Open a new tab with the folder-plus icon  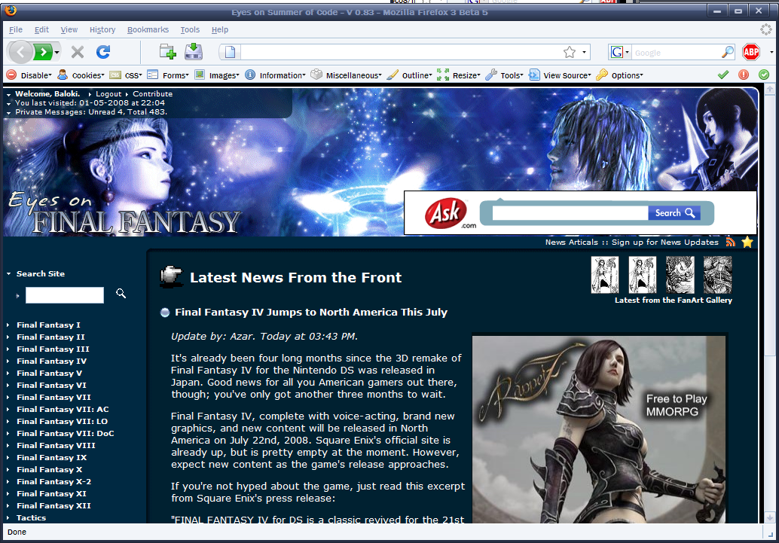tap(168, 52)
